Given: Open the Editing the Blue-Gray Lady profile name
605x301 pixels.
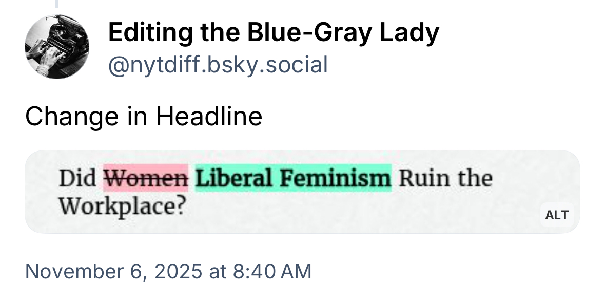Looking at the screenshot, I should pos(274,33).
